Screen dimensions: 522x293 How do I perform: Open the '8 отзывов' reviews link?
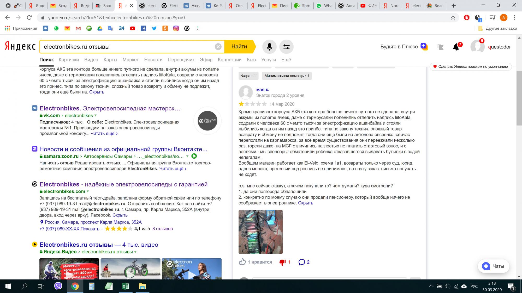(162, 229)
